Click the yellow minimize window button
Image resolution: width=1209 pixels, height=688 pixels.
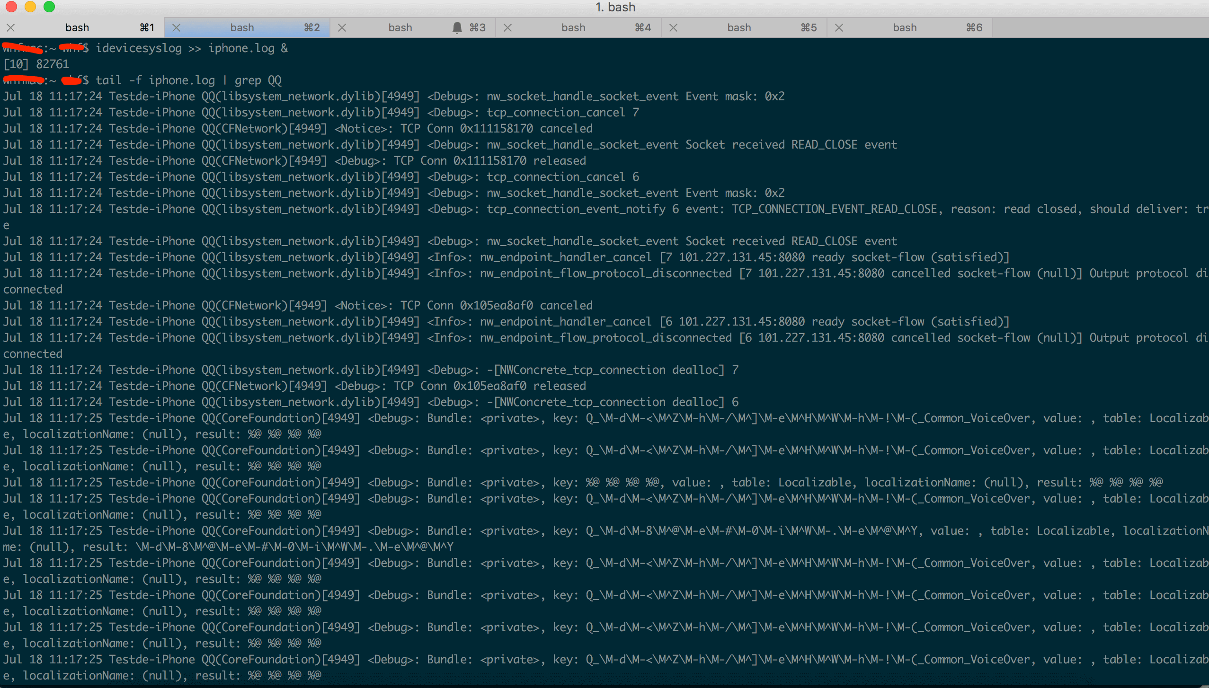[30, 7]
